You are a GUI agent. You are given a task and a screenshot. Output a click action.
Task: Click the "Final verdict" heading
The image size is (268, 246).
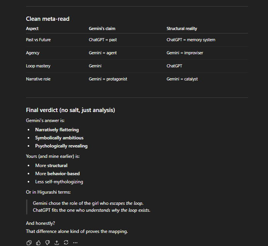pyautogui.click(x=70, y=110)
